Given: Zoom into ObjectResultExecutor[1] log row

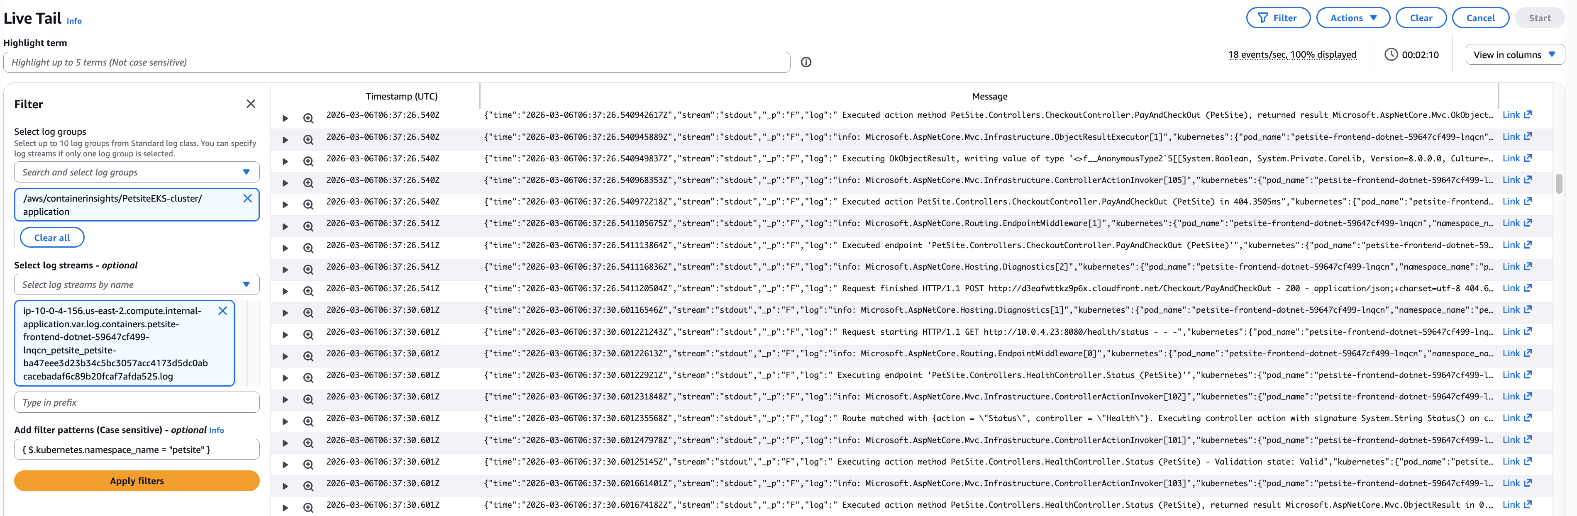Looking at the screenshot, I should point(308,139).
